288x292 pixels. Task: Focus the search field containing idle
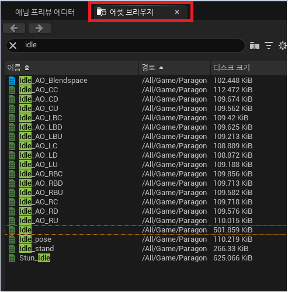126,46
